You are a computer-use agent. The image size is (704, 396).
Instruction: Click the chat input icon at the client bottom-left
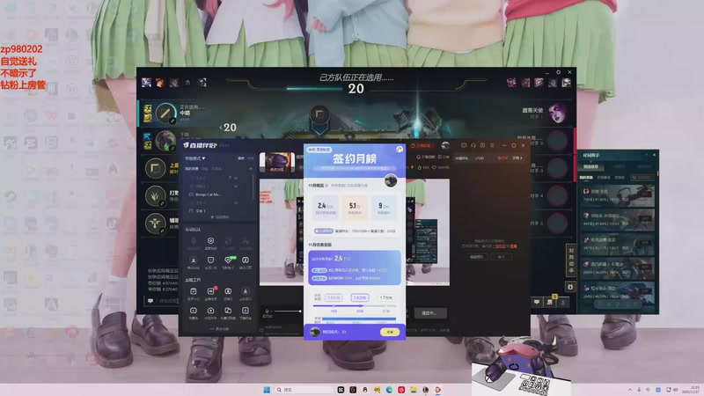(x=150, y=300)
